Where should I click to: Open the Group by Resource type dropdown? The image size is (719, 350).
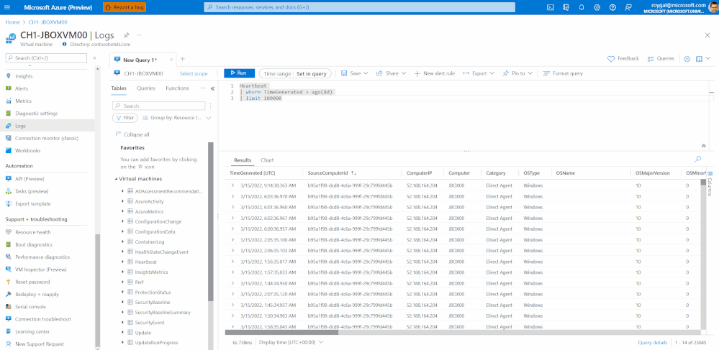click(x=178, y=118)
